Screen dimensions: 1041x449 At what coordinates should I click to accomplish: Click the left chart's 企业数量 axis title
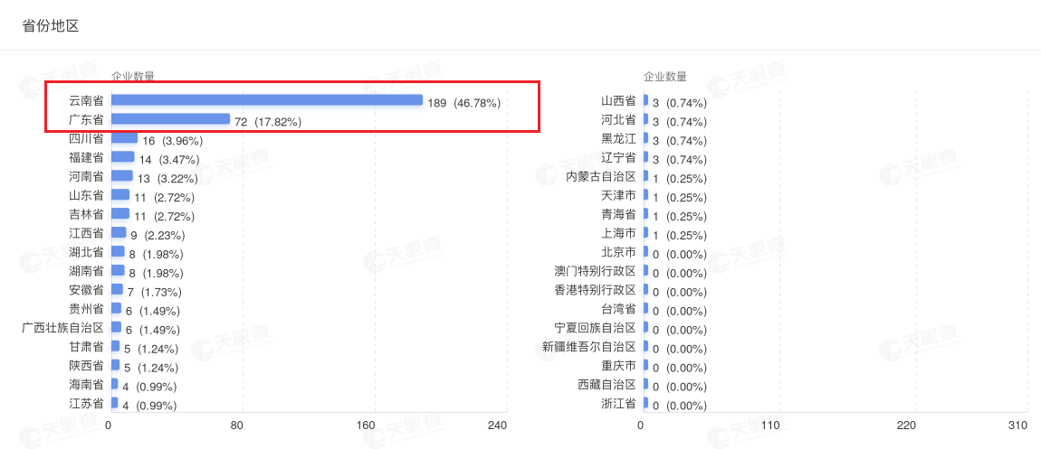pos(133,77)
